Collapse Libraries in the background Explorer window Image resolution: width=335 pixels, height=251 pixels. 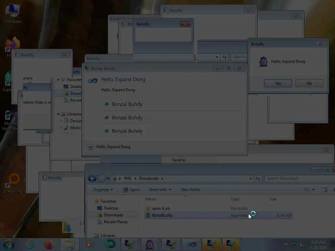pos(58,114)
